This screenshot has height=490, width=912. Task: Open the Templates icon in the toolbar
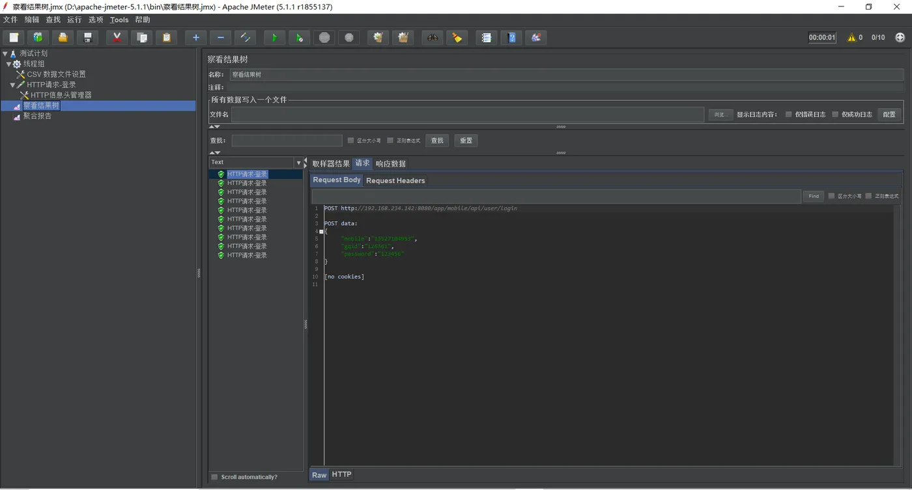(x=38, y=38)
